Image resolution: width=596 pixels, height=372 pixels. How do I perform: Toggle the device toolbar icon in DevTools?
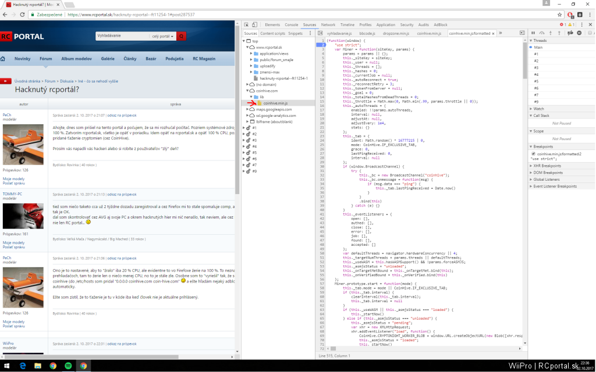pos(255,24)
